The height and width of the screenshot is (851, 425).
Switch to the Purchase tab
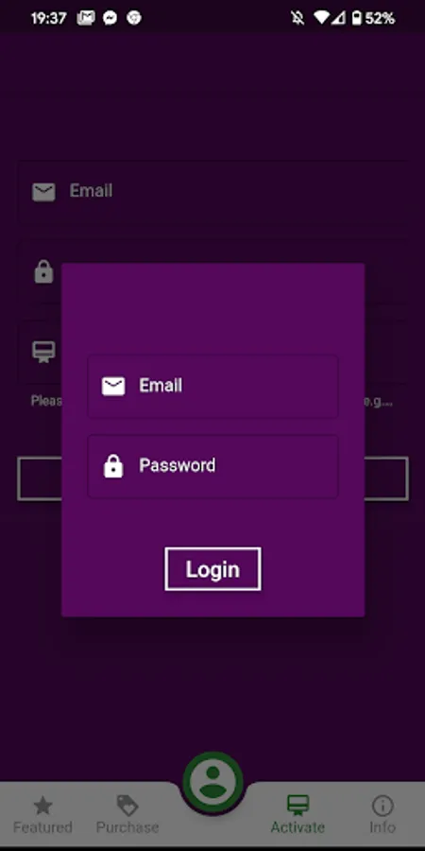(127, 815)
